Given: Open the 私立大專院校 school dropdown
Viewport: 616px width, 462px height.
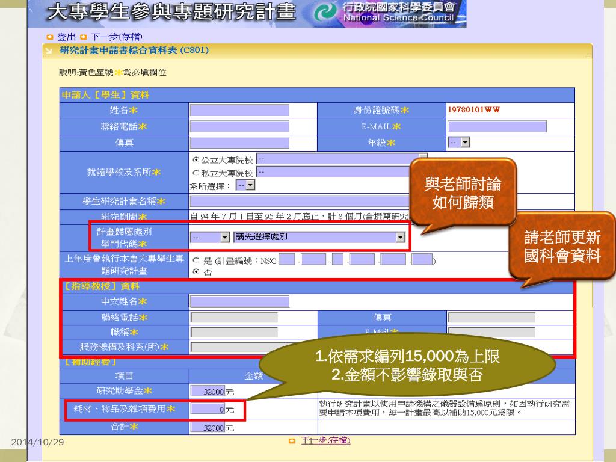Looking at the screenshot, I should pos(333,172).
